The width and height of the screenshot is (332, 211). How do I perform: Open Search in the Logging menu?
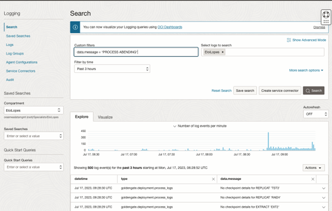[x=12, y=27]
